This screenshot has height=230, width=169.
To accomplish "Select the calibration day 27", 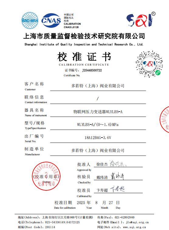I will coord(111,203).
